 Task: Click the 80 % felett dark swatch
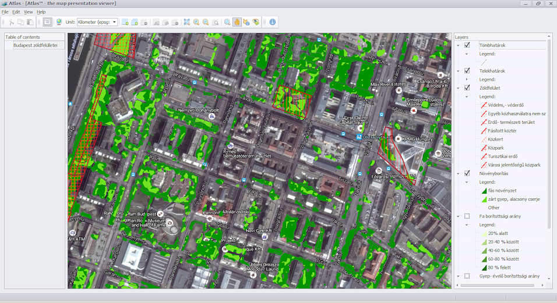pos(484,268)
